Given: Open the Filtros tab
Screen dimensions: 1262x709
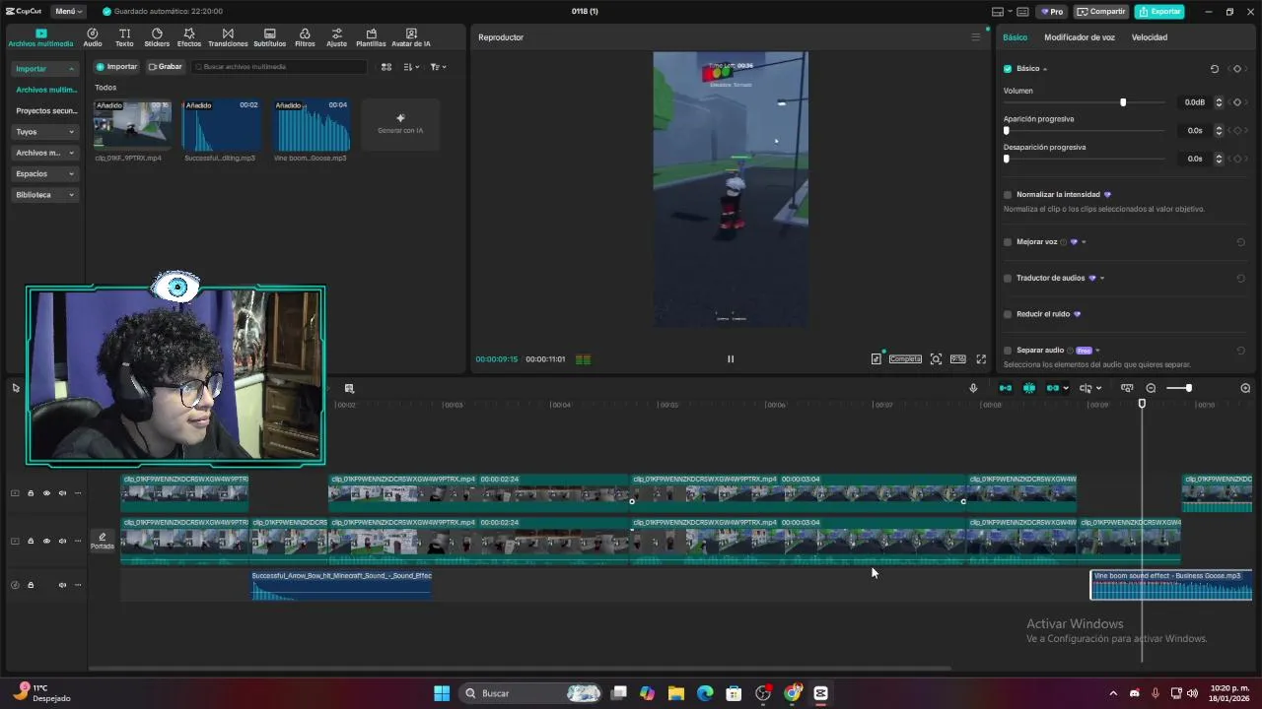Looking at the screenshot, I should 305,37.
